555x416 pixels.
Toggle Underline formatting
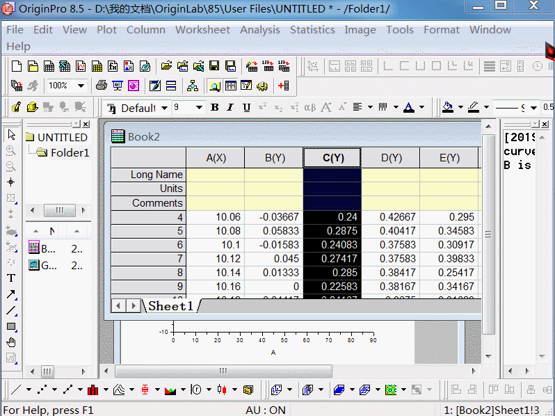coord(247,107)
